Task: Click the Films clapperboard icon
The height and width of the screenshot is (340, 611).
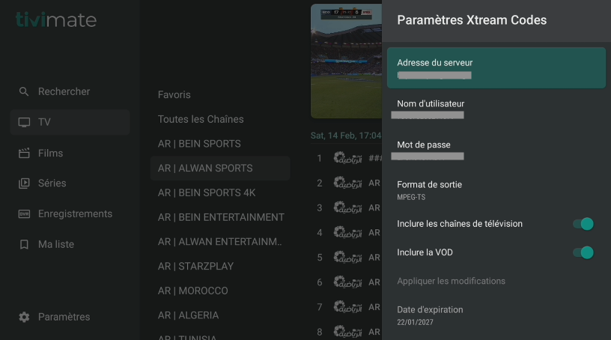Action: click(24, 153)
